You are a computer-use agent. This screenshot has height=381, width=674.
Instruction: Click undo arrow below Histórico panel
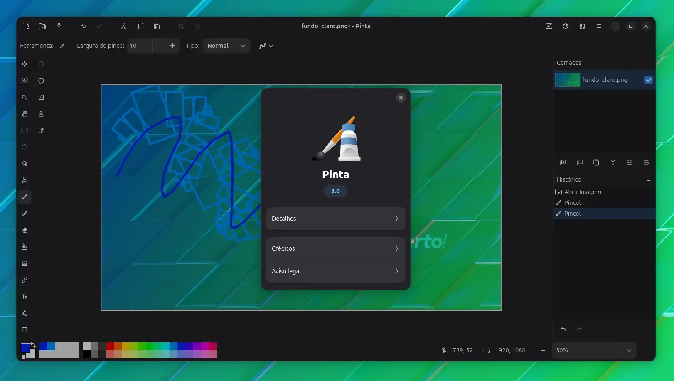(x=563, y=329)
